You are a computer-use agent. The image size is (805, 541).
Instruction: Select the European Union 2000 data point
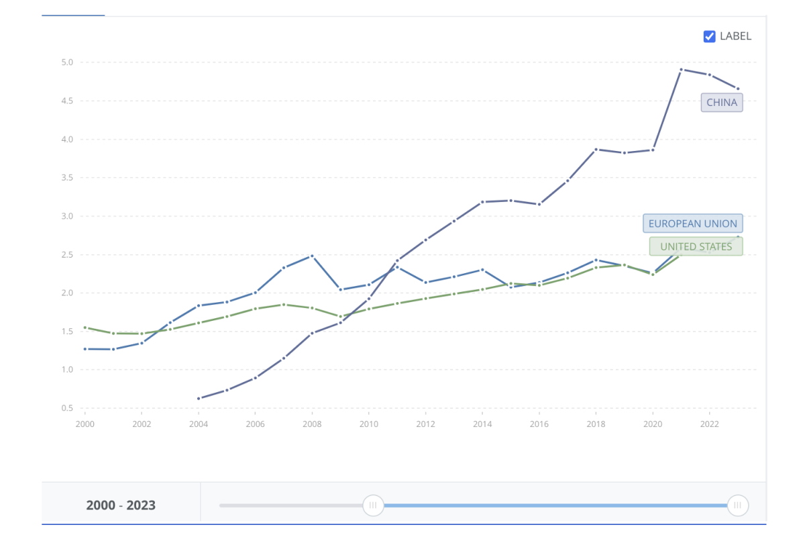coord(85,349)
